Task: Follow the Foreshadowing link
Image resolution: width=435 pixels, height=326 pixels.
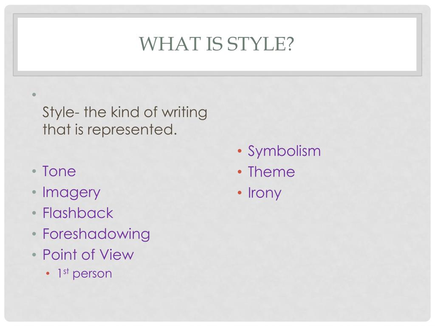Action: tap(96, 234)
